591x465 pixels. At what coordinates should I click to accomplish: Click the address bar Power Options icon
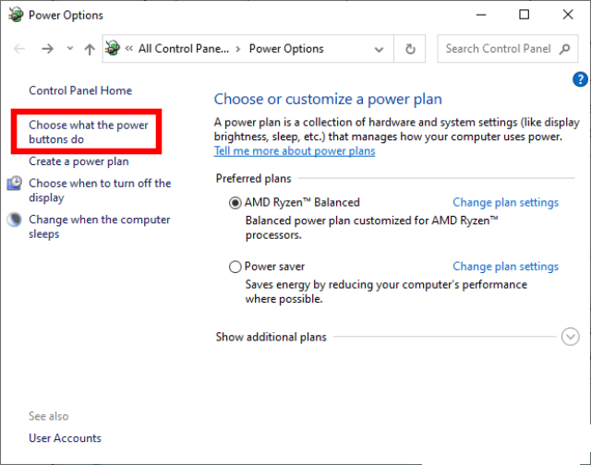click(113, 49)
